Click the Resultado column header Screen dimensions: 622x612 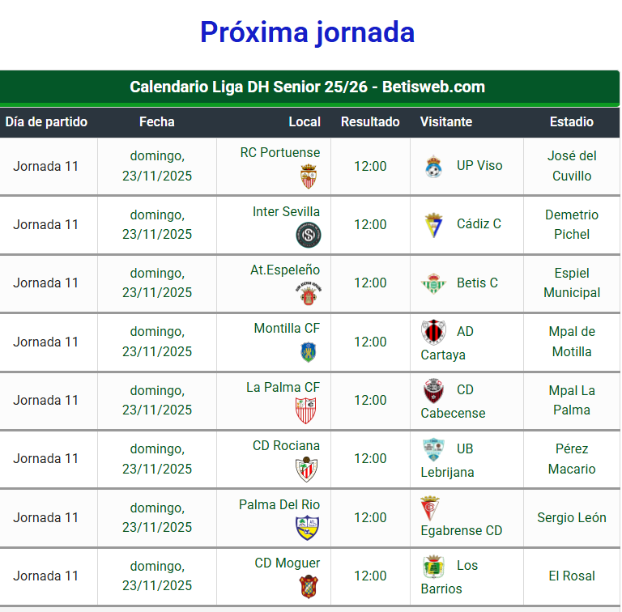click(370, 121)
